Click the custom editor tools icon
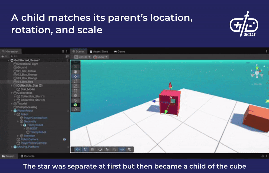This screenshot has width=269, height=173. (x=75, y=100)
